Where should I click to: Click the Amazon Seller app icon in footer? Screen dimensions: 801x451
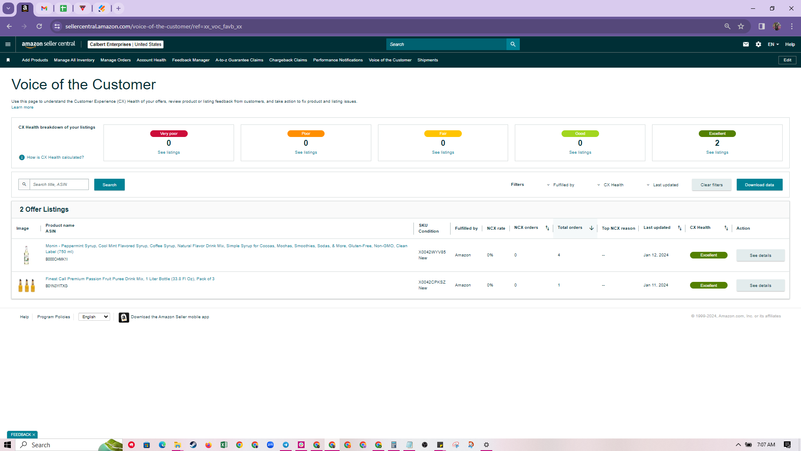pyautogui.click(x=124, y=317)
